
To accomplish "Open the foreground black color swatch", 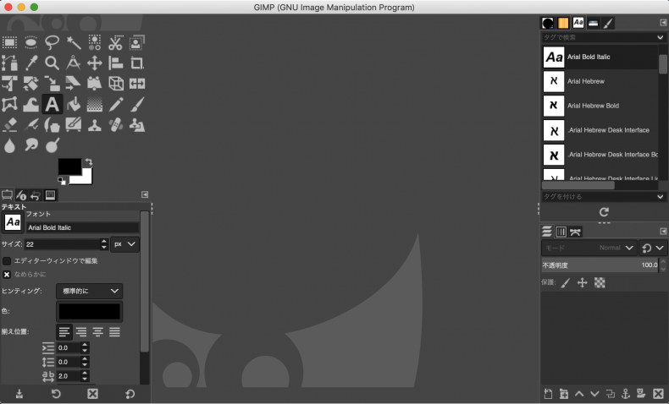I will coord(69,167).
